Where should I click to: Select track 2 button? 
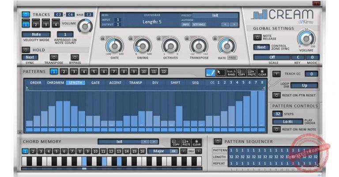(x=36, y=23)
